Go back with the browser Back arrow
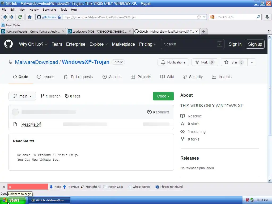Image resolution: width=272 pixels, height=204 pixels. click(x=5, y=17)
